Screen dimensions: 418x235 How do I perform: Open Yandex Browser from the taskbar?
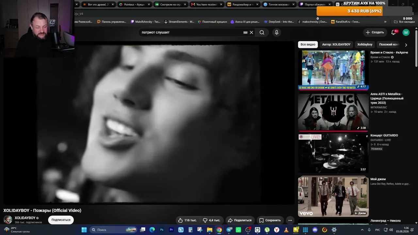[277, 230]
